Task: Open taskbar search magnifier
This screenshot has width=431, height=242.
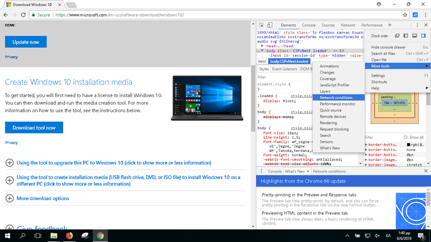Action: click(x=23, y=236)
